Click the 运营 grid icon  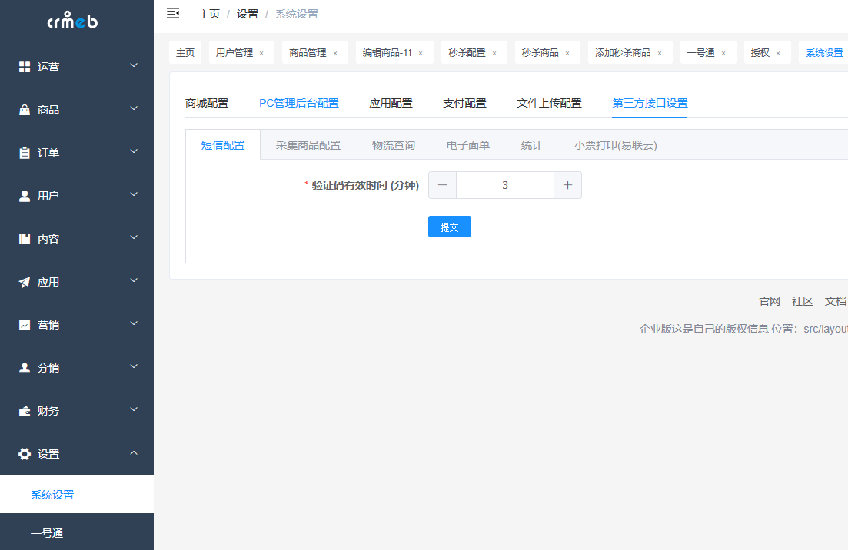pos(25,67)
